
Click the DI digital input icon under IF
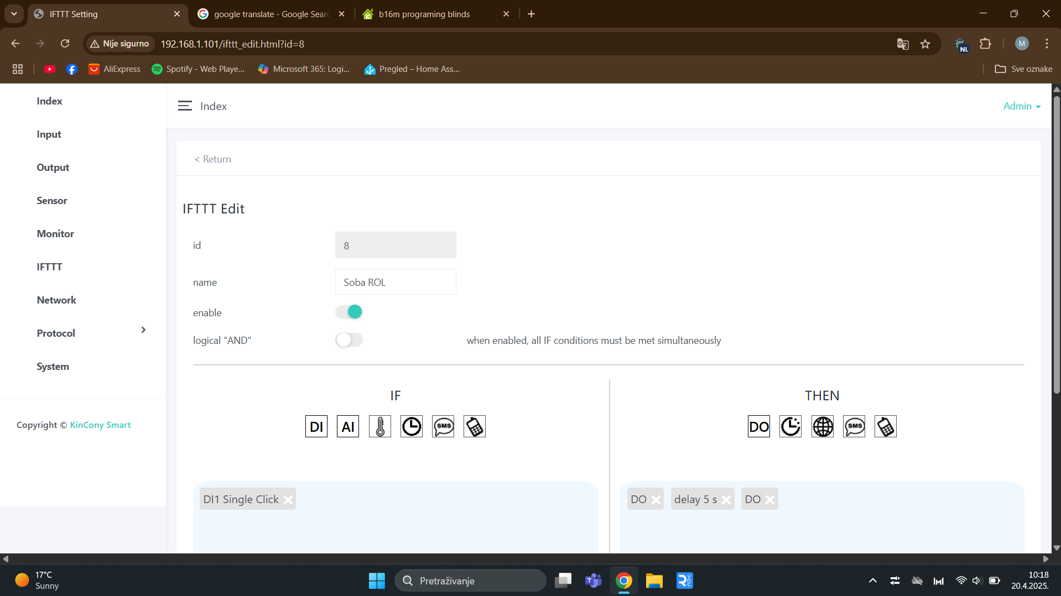point(316,426)
